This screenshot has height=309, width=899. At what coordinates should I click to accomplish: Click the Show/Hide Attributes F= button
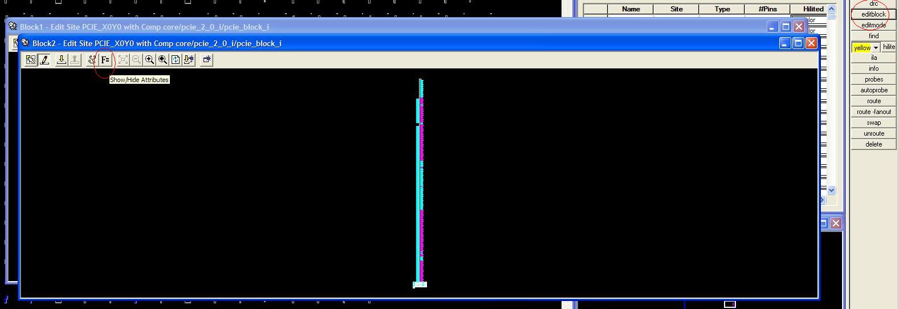pyautogui.click(x=105, y=60)
